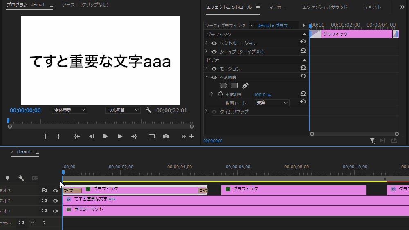Switch to Effect Controls tab
409x230 pixels.
click(x=229, y=7)
